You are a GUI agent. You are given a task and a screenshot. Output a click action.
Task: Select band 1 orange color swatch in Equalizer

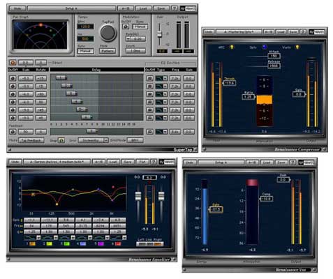32,243
